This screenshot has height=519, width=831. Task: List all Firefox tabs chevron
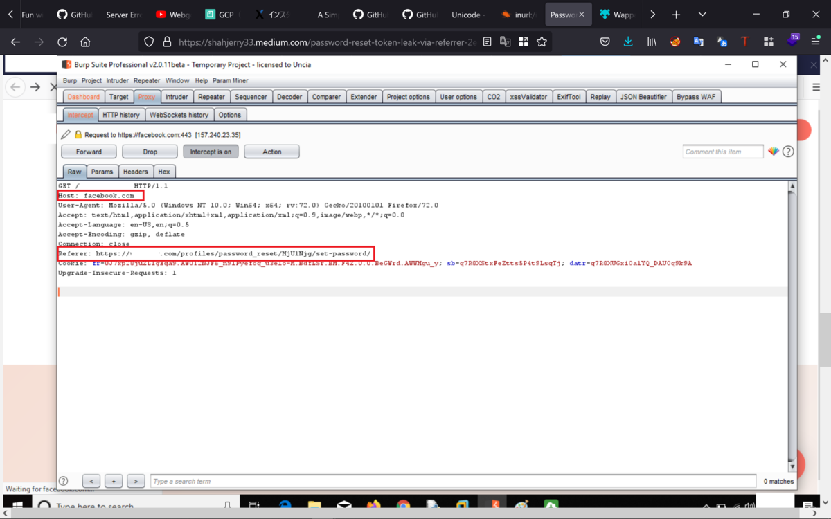click(x=702, y=15)
